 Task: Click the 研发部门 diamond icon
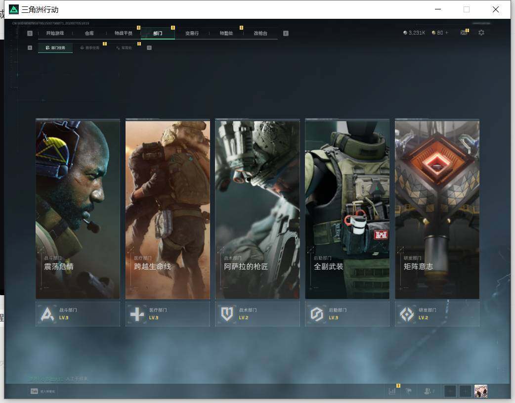point(407,314)
